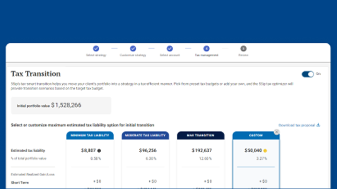Click the download icon beside tax proposal
This screenshot has height=189, width=337.
pyautogui.click(x=318, y=125)
